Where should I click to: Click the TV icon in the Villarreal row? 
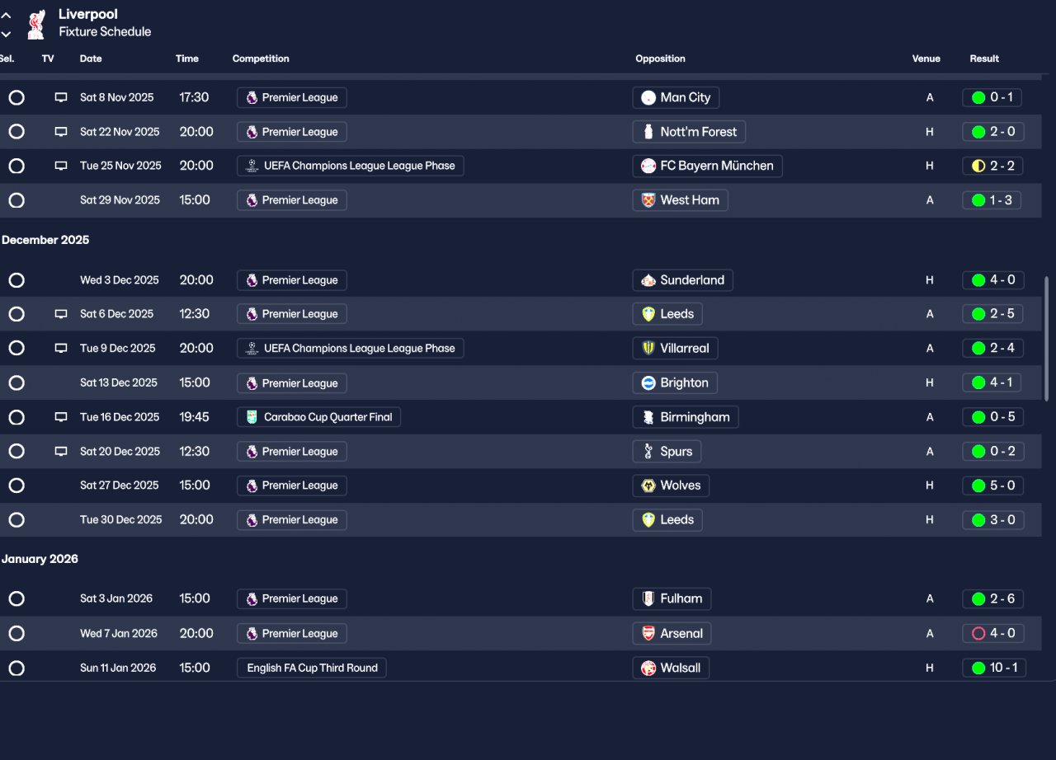61,348
